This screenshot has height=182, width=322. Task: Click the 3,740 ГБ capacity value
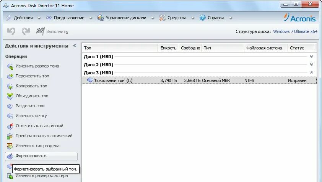coord(169,80)
